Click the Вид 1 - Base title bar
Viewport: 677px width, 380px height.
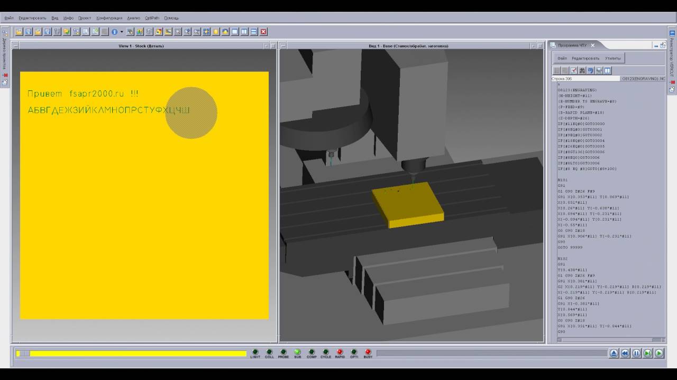408,46
